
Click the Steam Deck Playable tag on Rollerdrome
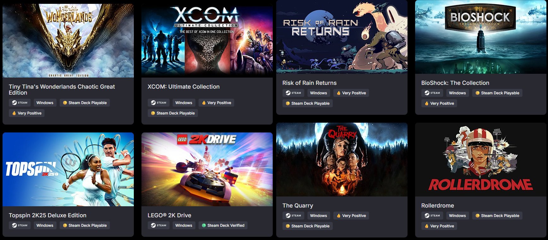tap(497, 216)
